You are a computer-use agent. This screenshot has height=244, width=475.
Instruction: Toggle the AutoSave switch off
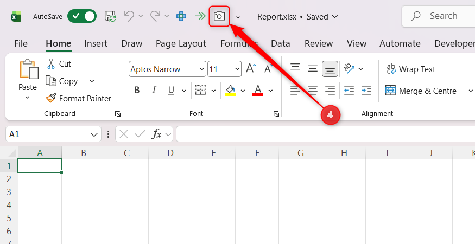click(82, 16)
